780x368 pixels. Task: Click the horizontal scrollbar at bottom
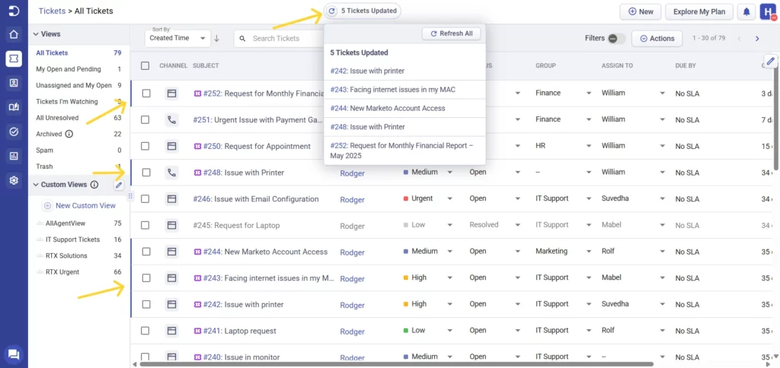pyautogui.click(x=395, y=364)
